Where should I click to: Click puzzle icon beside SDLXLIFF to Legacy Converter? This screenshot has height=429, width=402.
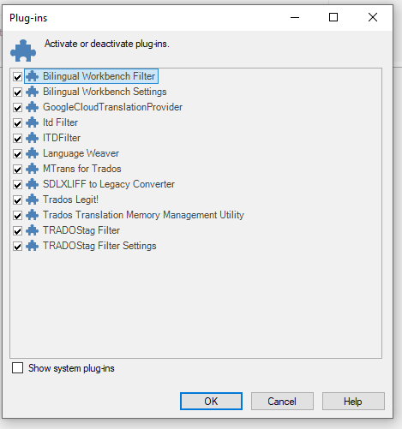pyautogui.click(x=32, y=184)
